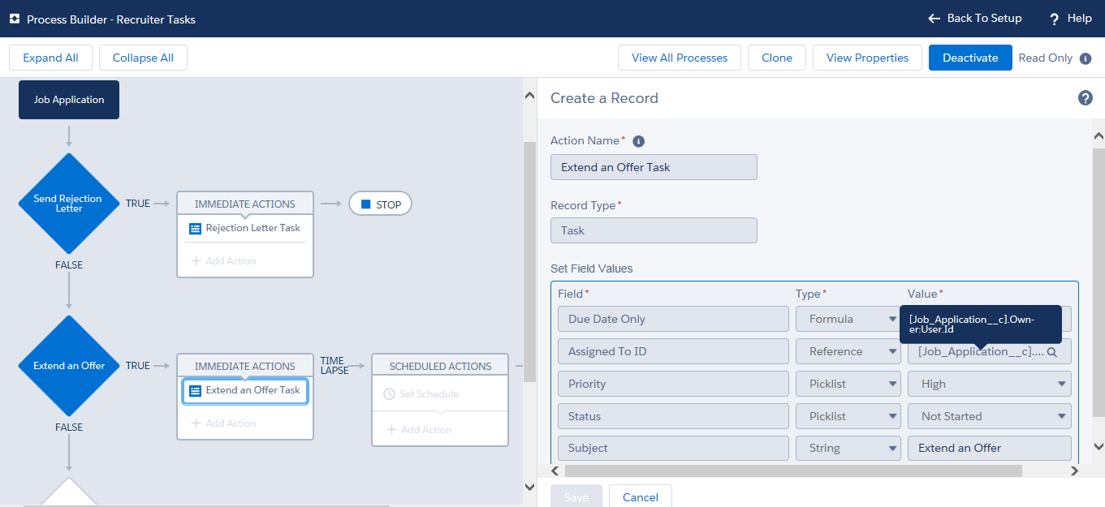The image size is (1105, 507).
Task: Click the Process Builder logo icon
Action: click(14, 19)
